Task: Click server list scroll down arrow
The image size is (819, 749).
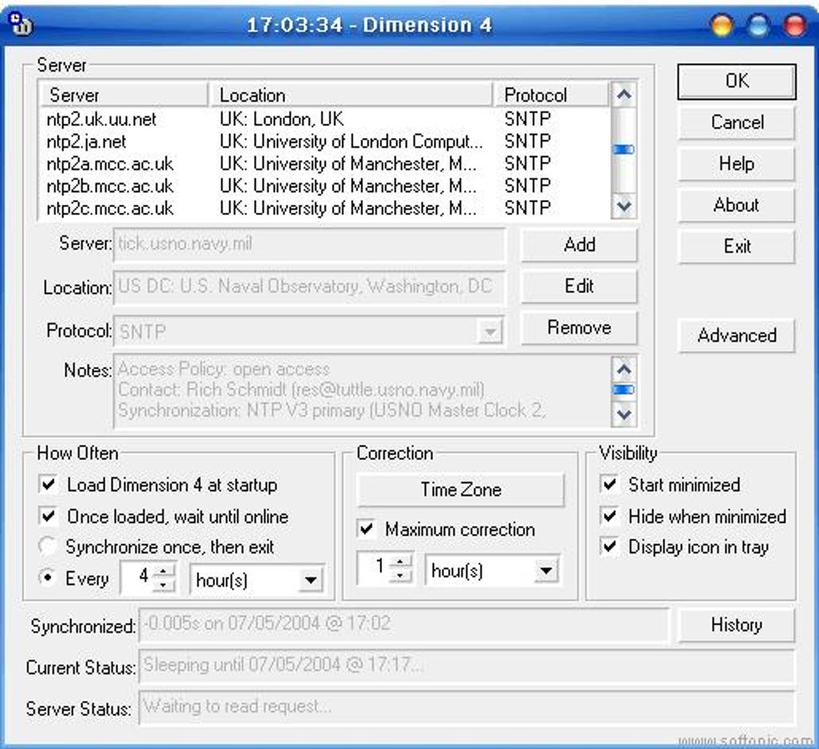Action: click(624, 206)
